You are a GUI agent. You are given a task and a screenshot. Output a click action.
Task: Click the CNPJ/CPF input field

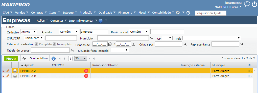coord(61,38)
